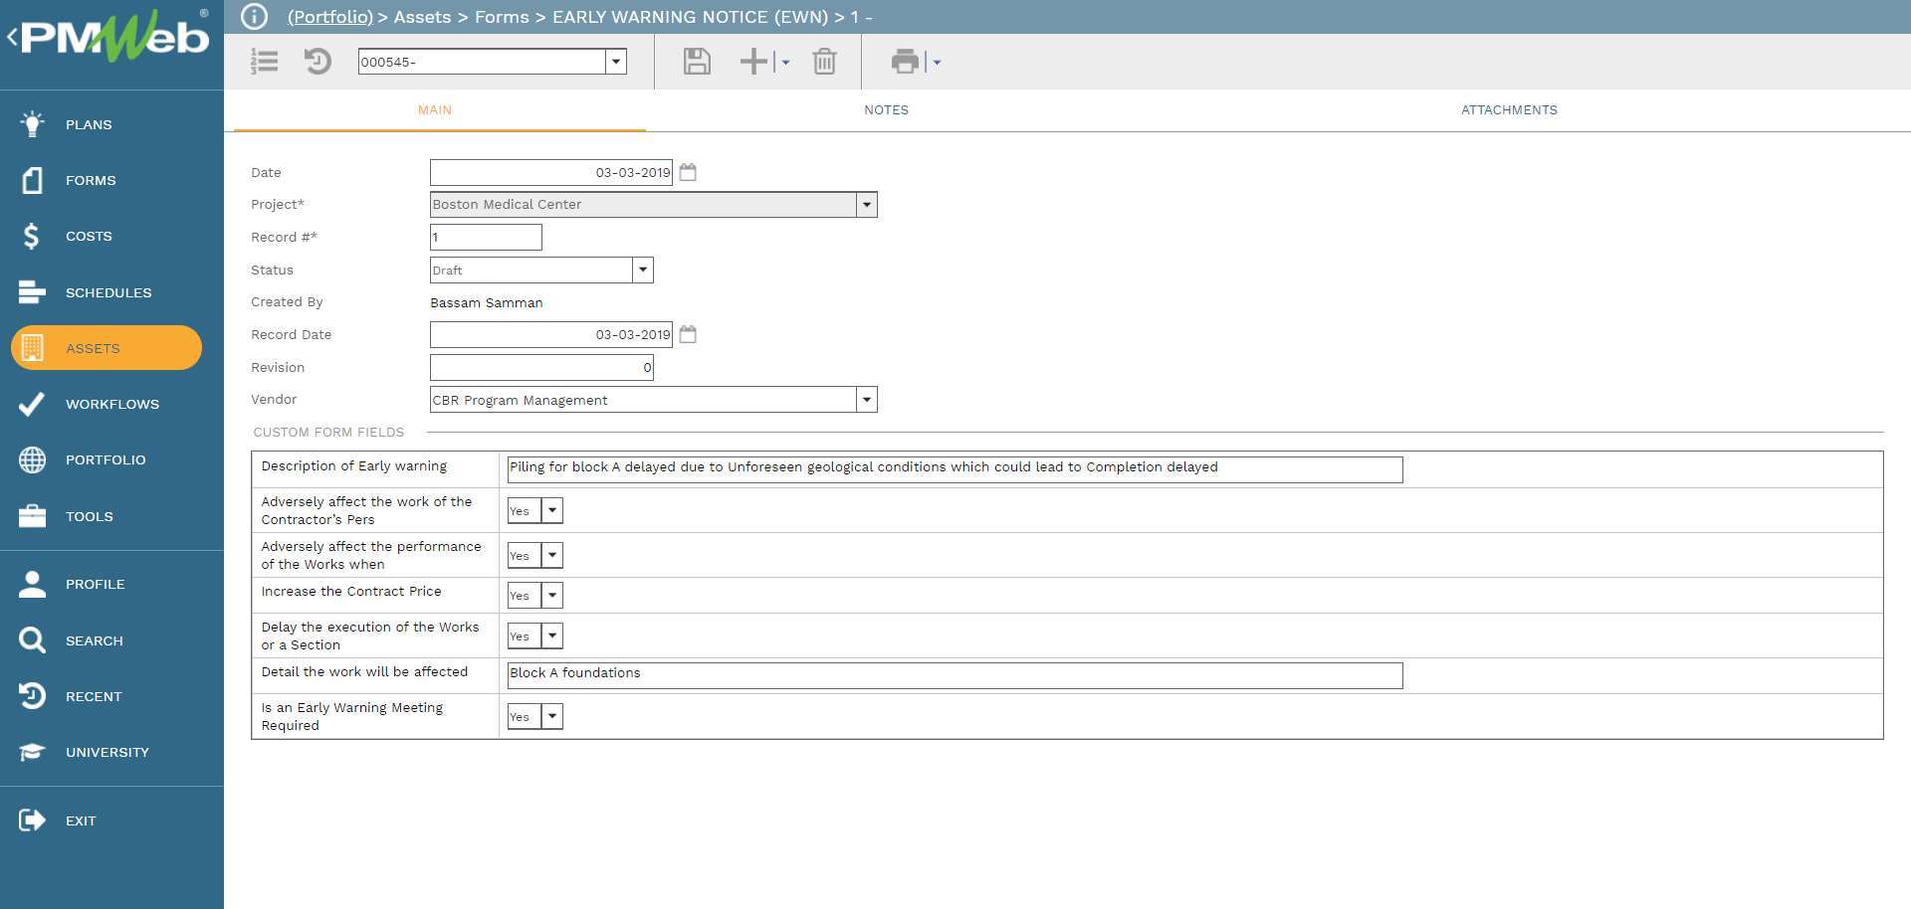Image resolution: width=1911 pixels, height=909 pixels.
Task: Click the Workflows checkmark icon
Action: [32, 404]
